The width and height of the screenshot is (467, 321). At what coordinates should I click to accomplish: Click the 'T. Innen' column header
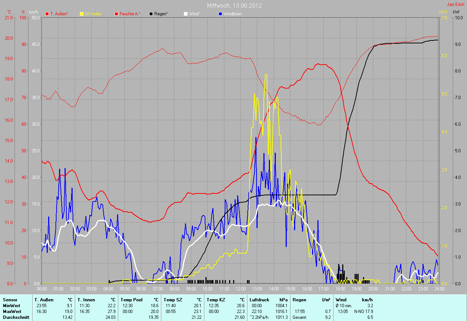coord(86,300)
